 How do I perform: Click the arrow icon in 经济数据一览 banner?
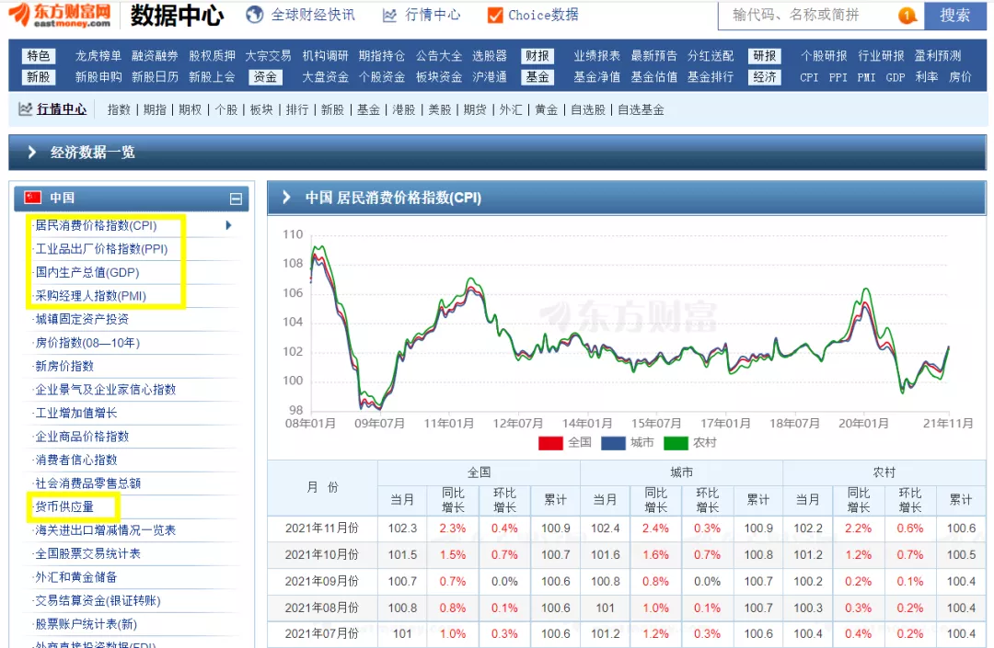click(x=34, y=153)
